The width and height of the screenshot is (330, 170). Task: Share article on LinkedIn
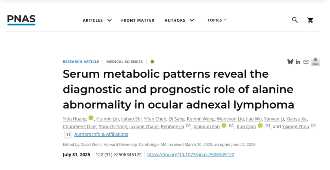pos(298,62)
